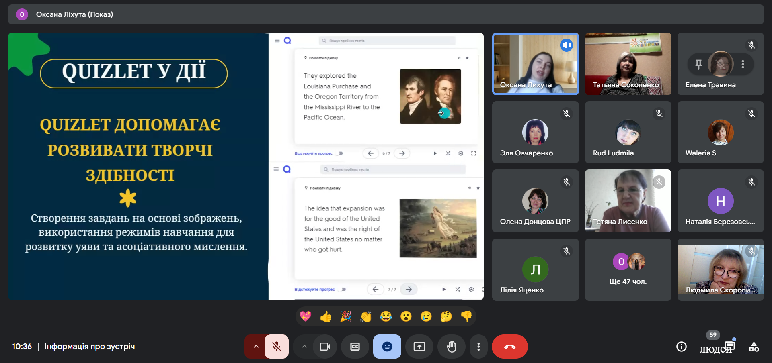The height and width of the screenshot is (363, 772).
Task: Click upper Quizlet search field
Action: tap(387, 41)
